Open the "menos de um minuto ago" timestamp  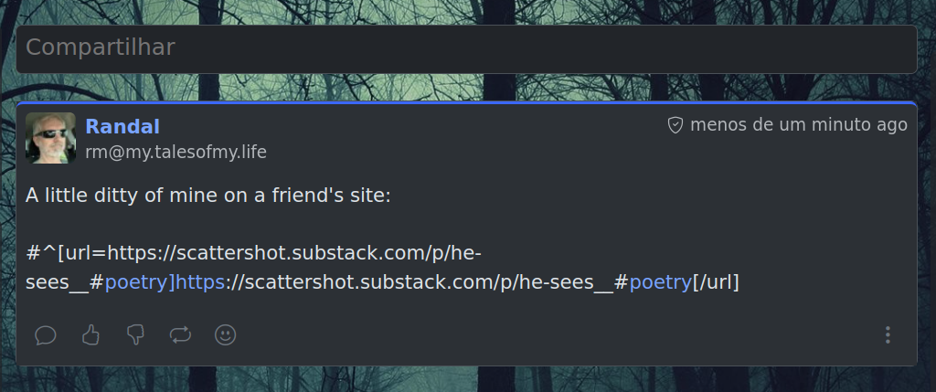point(799,125)
